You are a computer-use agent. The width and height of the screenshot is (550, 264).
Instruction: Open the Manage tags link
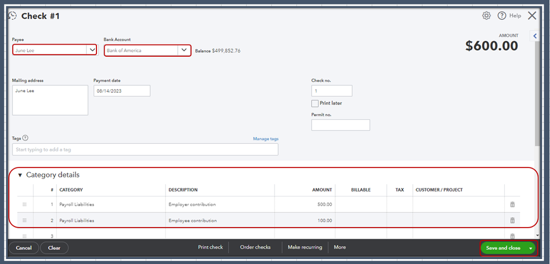[266, 139]
